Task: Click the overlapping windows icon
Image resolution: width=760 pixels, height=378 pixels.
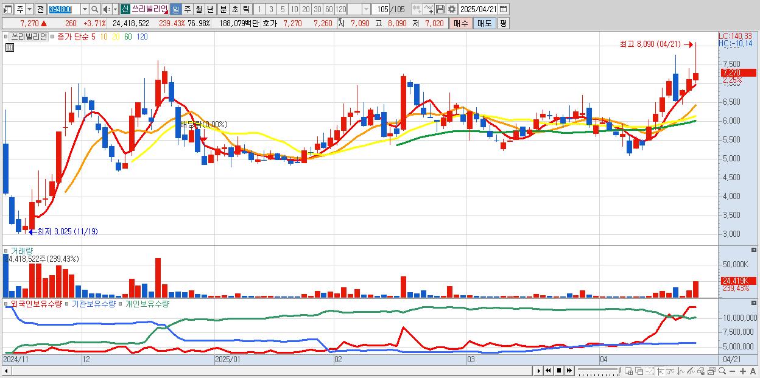Action: click(x=639, y=371)
